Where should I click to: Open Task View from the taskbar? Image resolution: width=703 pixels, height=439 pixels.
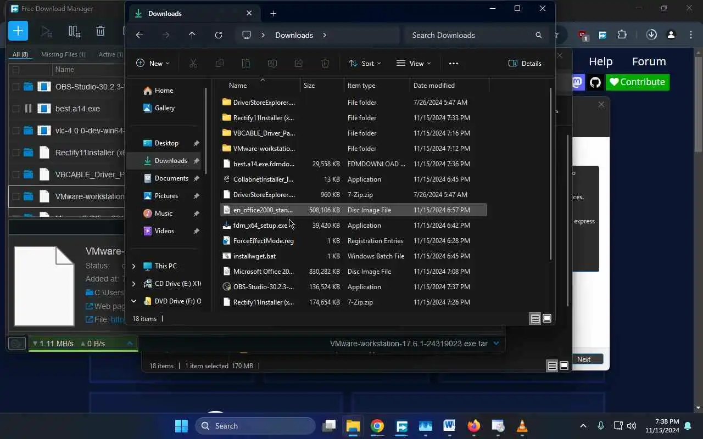329,426
